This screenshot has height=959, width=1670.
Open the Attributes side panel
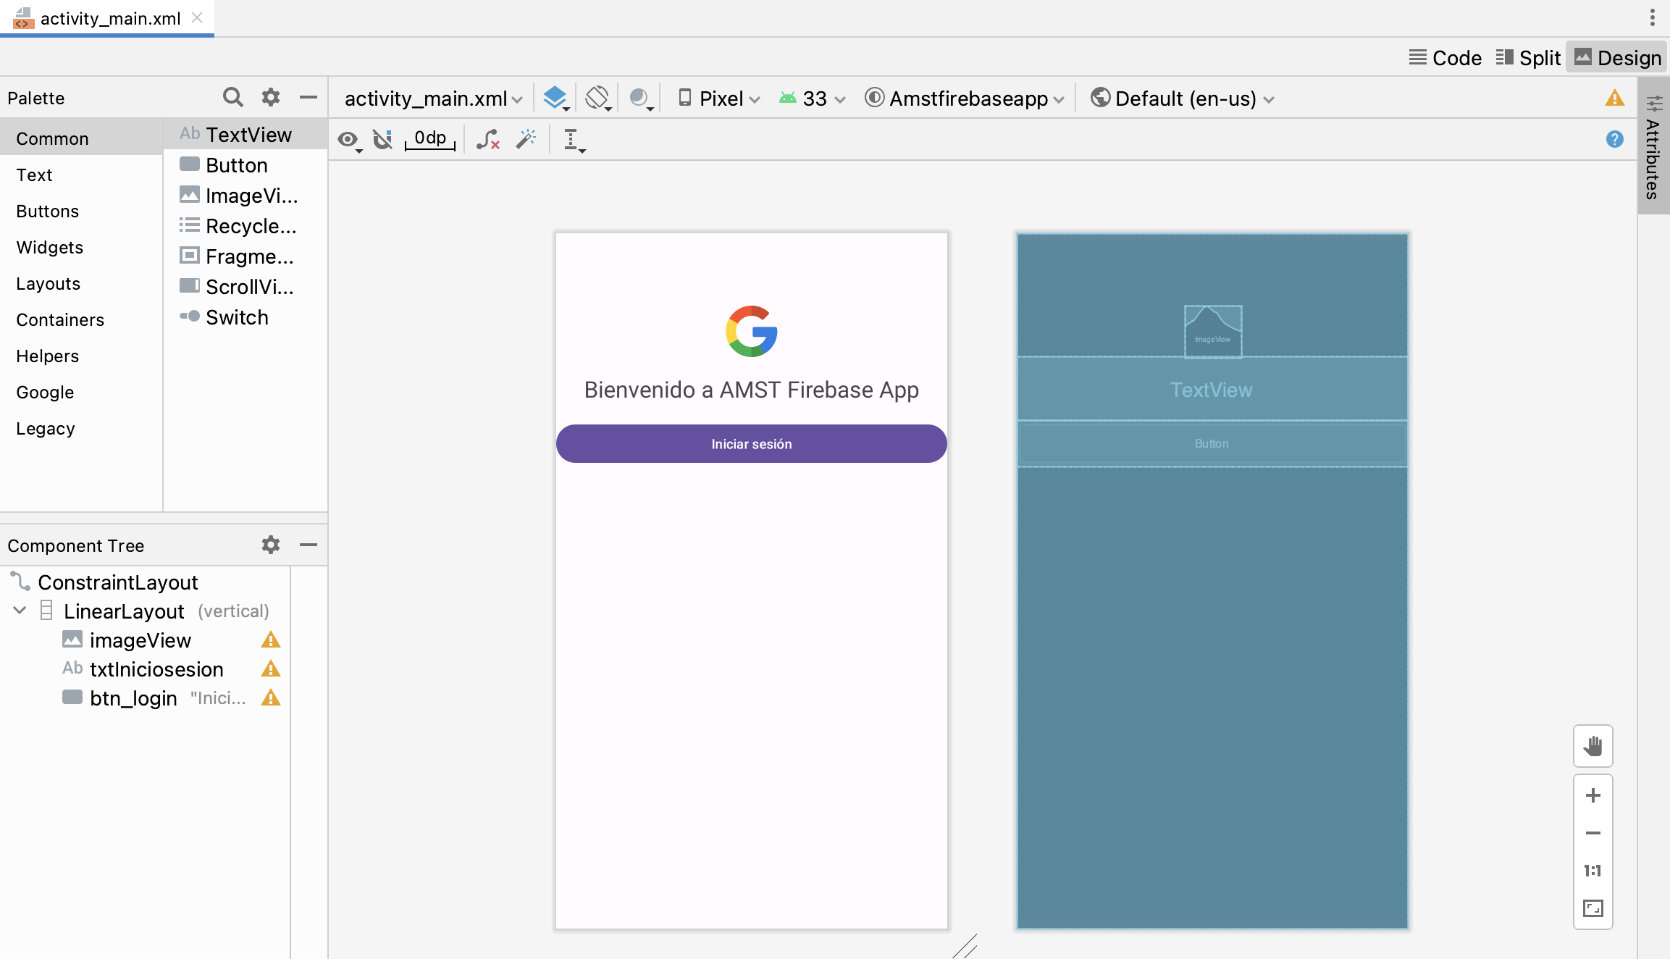(1653, 146)
